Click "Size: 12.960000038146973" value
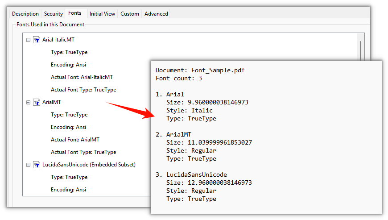This screenshot has height=220, width=388. point(209,183)
